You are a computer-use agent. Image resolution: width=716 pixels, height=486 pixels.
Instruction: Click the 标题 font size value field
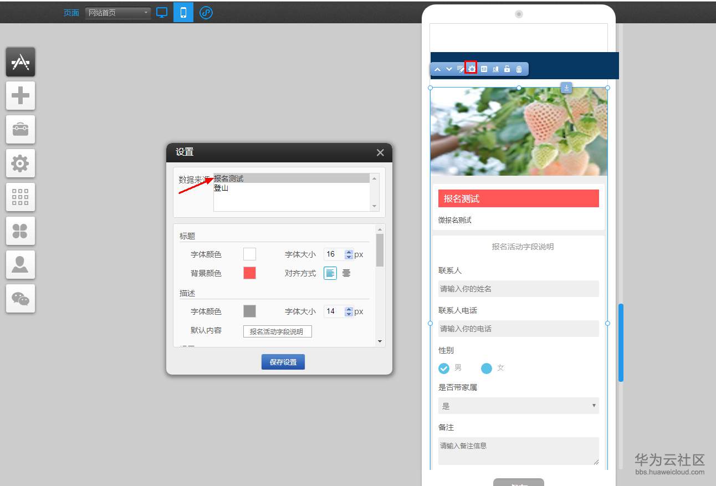pos(334,254)
